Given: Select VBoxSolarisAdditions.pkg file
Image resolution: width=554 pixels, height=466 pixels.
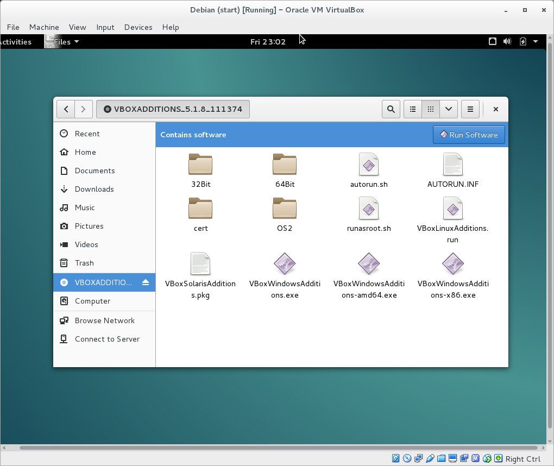Looking at the screenshot, I should 200,275.
